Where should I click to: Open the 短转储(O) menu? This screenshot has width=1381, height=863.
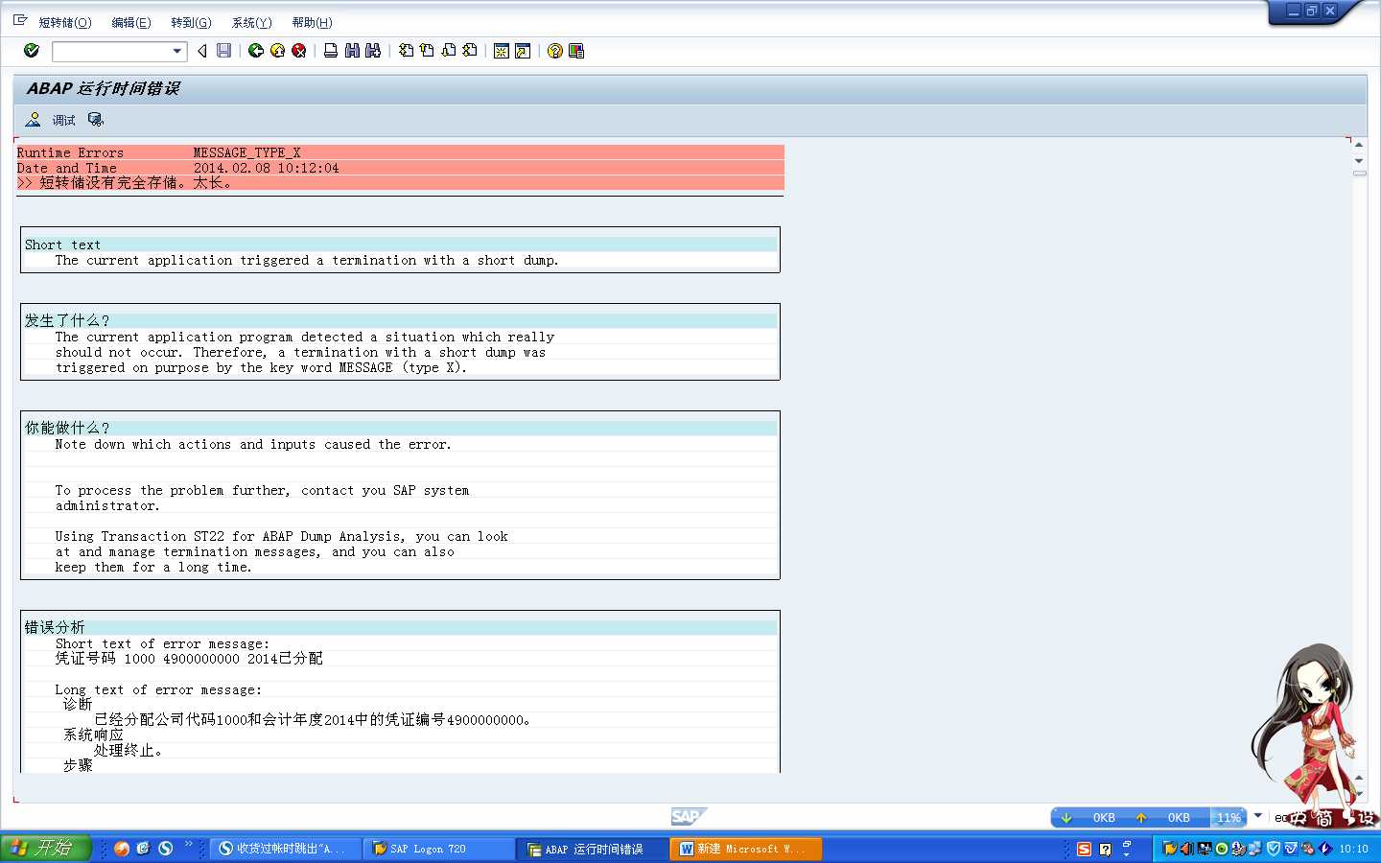pyautogui.click(x=65, y=22)
